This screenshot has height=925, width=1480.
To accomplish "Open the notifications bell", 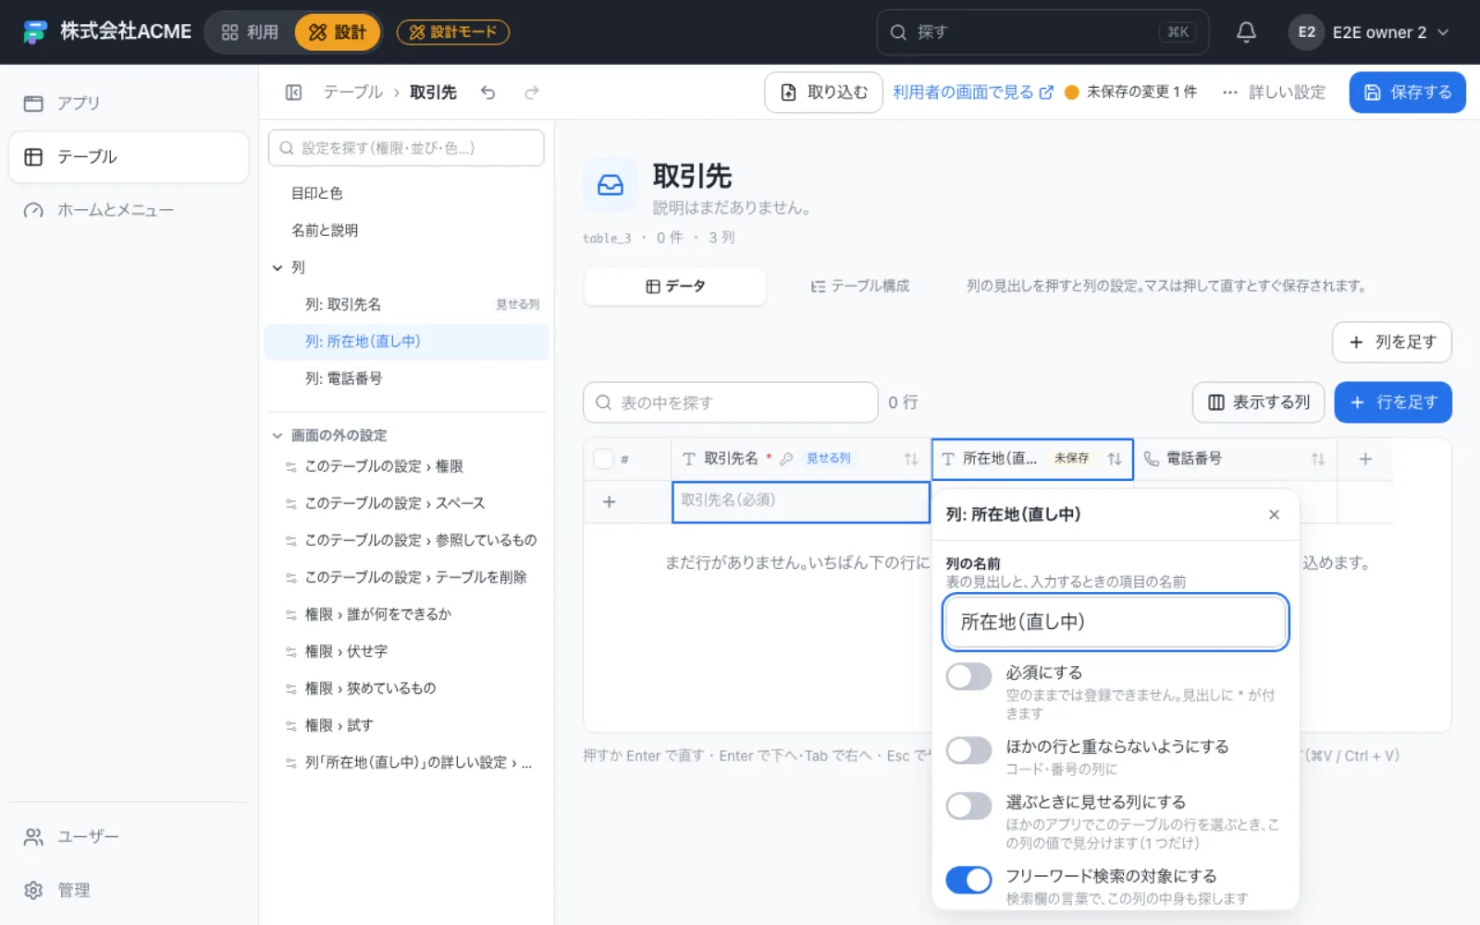I will point(1246,32).
